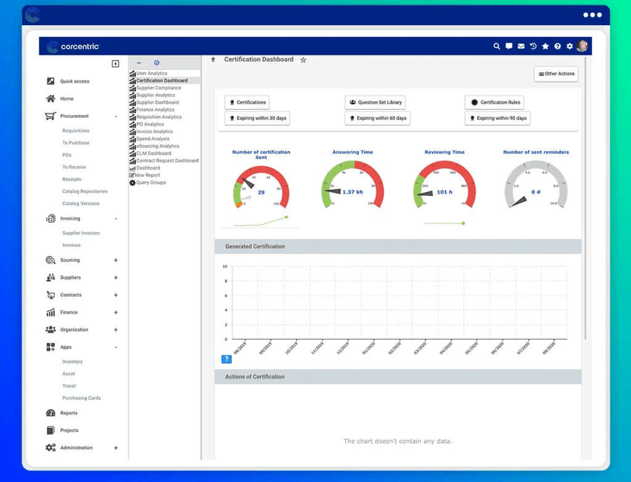Collapse the left navigation sidebar
This screenshot has height=482, width=631.
click(115, 64)
